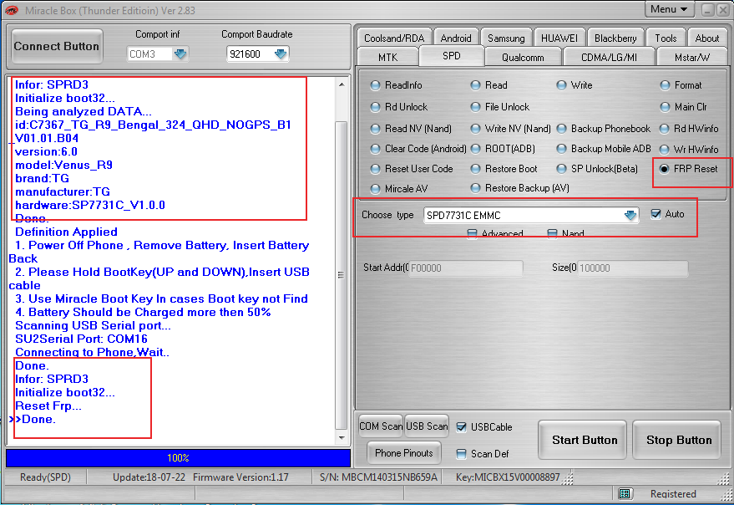Viewport: 734px width, 505px height.
Task: Expand the Comport Baudrate 921600 dropdown
Action: (x=281, y=54)
